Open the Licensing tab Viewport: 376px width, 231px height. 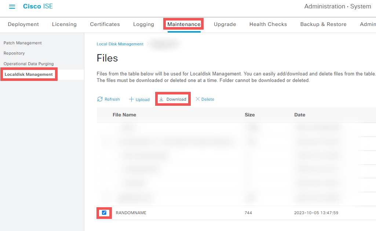pyautogui.click(x=64, y=24)
